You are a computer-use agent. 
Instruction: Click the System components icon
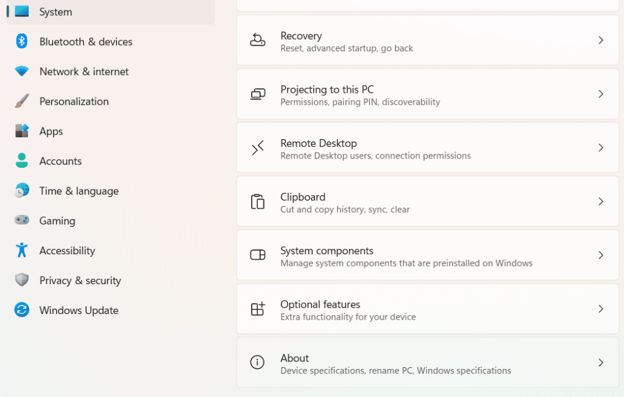click(x=258, y=255)
